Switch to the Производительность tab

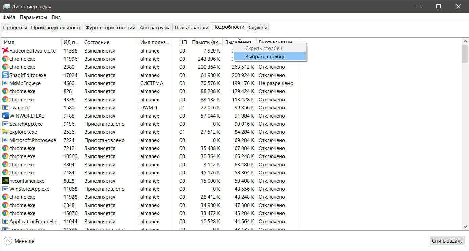click(x=56, y=28)
